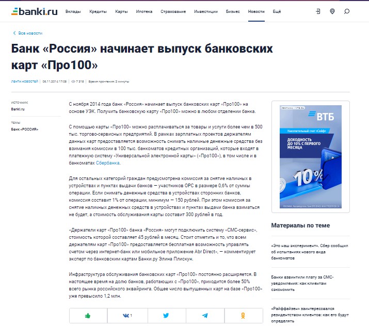The width and height of the screenshot is (369, 327).
Task: Click the Banki.ru source link
Action: coord(18,109)
